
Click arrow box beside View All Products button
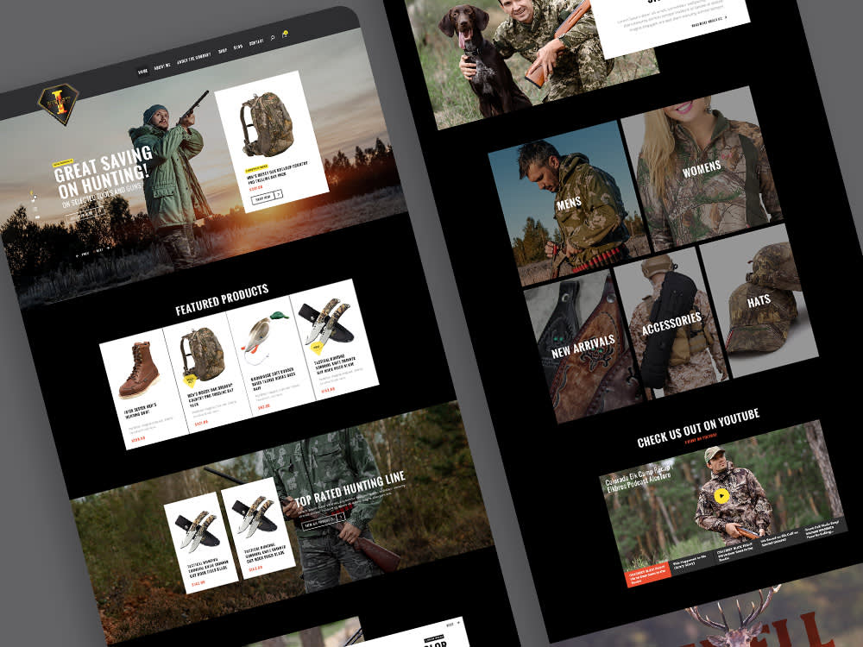(341, 516)
